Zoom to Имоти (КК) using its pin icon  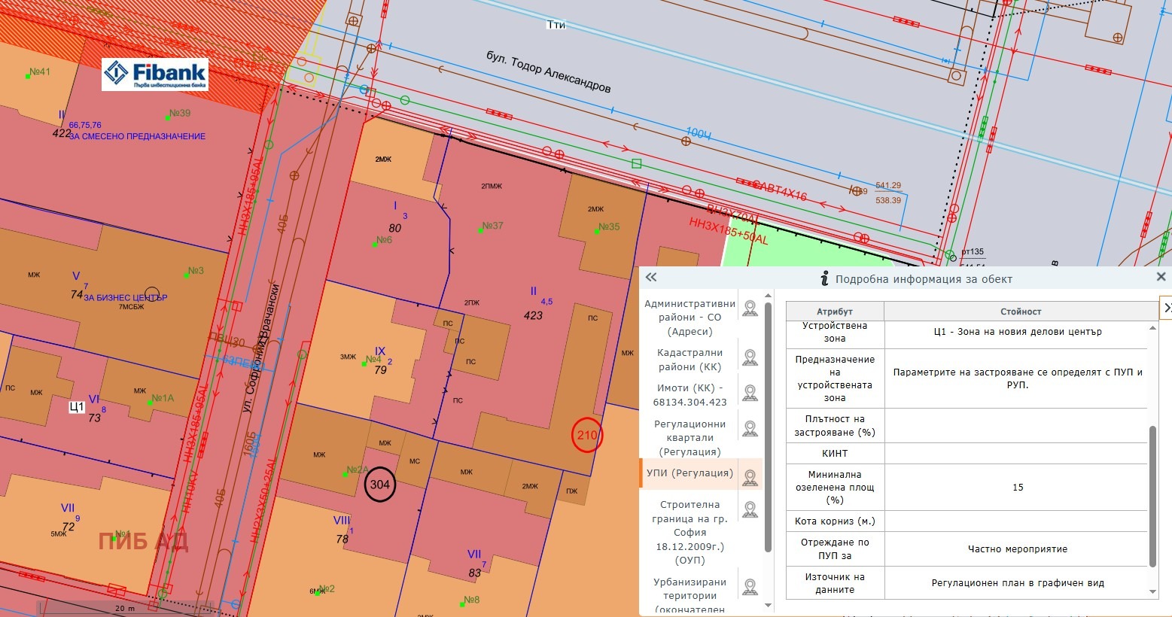pyautogui.click(x=750, y=394)
